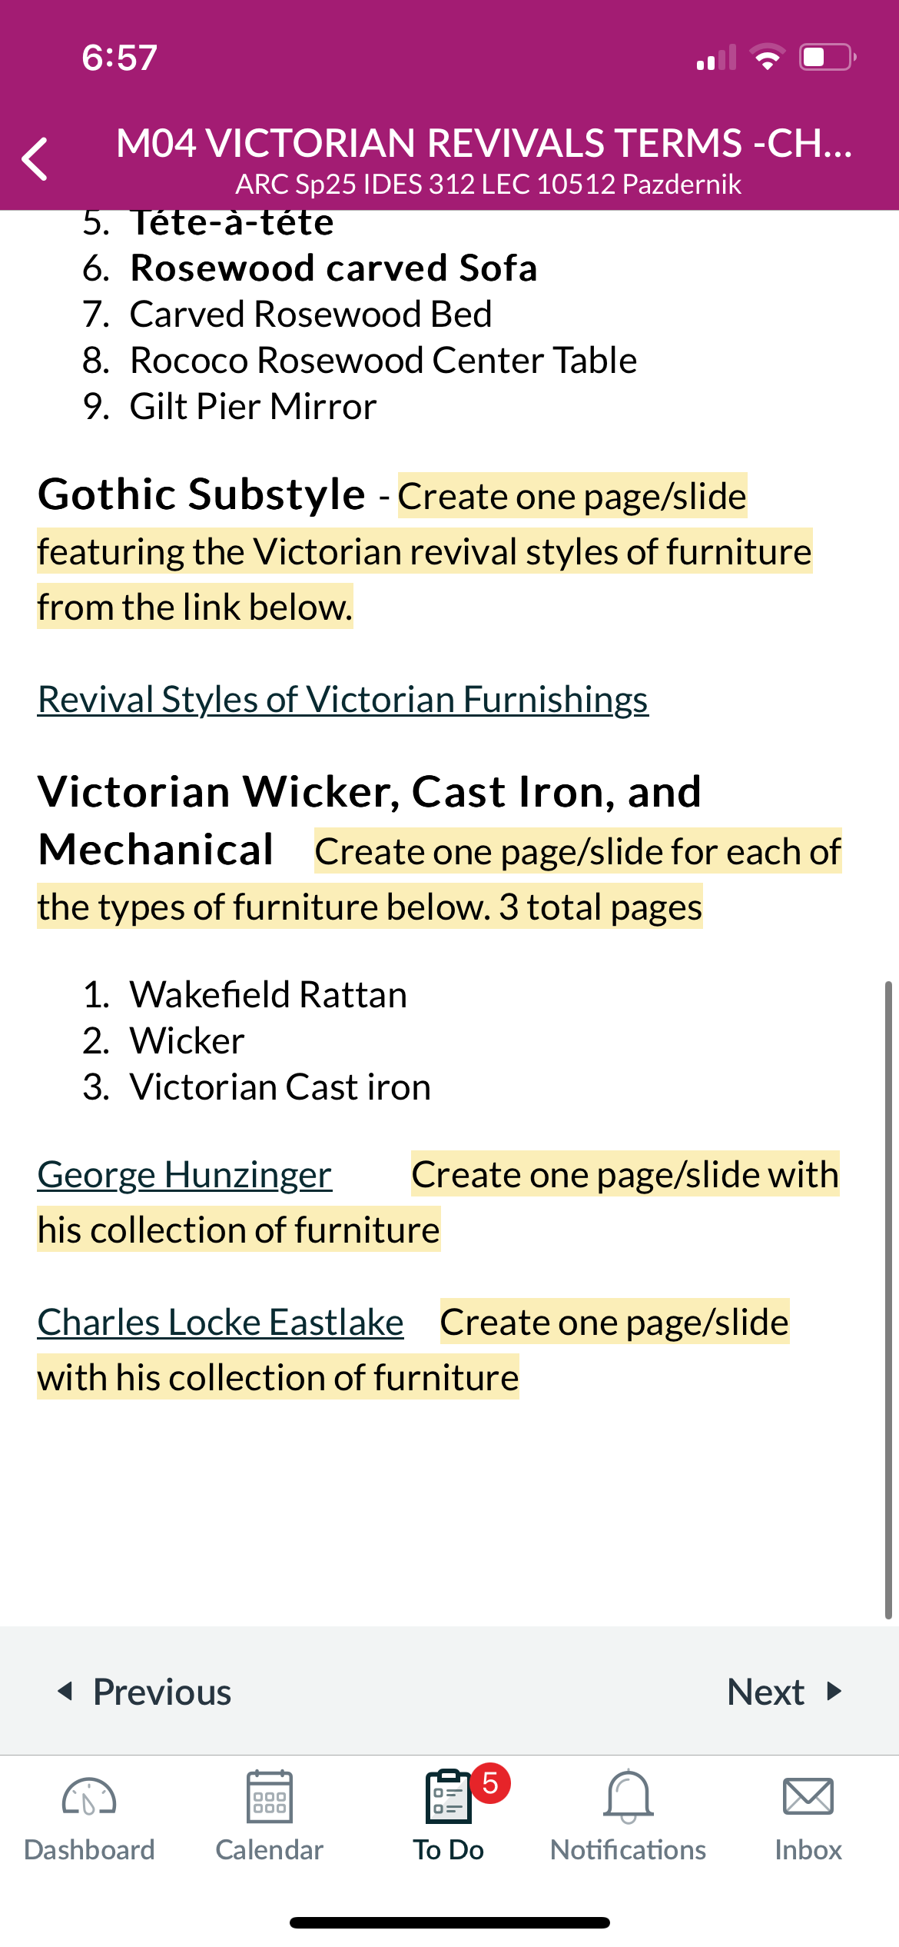
Task: Open the Notifications bell icon
Action: (629, 1796)
